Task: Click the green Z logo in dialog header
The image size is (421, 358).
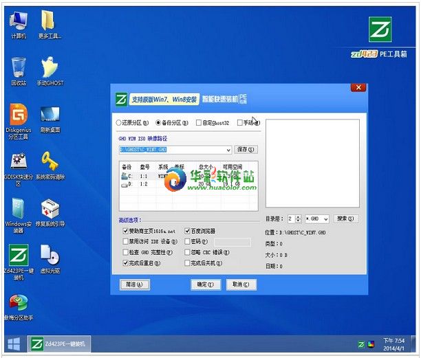Action: [121, 100]
